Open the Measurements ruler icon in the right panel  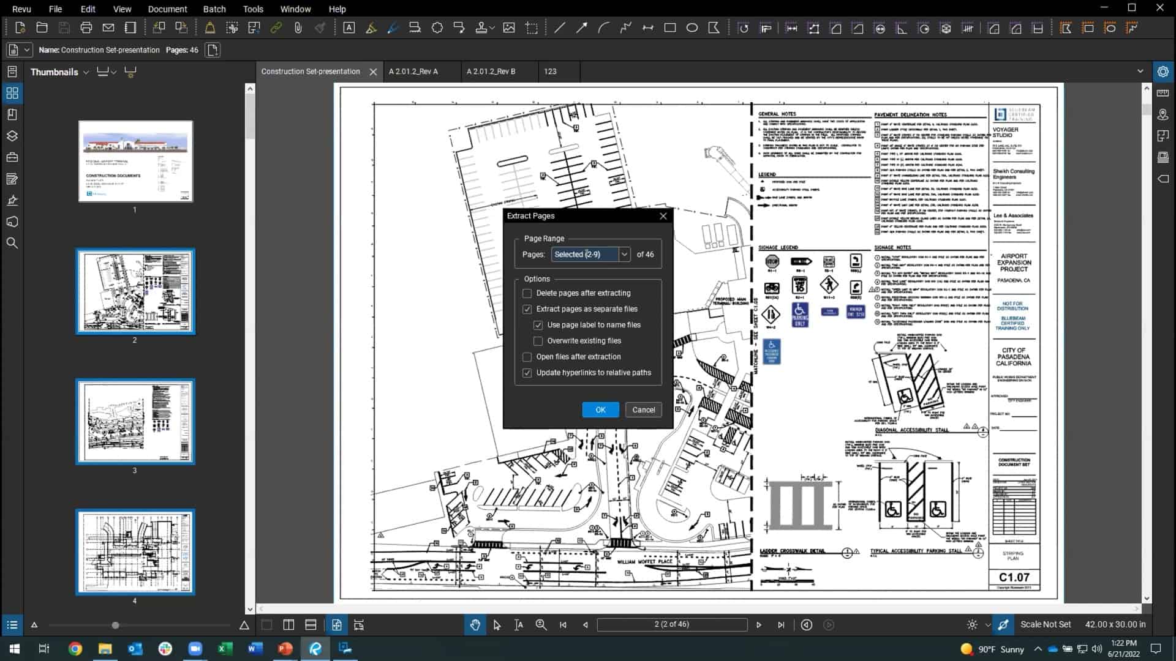coord(1163,93)
